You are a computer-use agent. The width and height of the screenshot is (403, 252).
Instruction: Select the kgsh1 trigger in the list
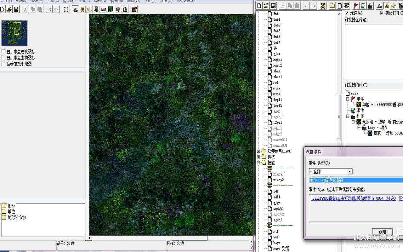point(278,60)
